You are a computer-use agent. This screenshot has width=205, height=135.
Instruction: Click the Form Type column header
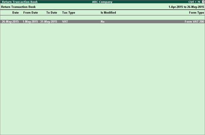pyautogui.click(x=196, y=13)
